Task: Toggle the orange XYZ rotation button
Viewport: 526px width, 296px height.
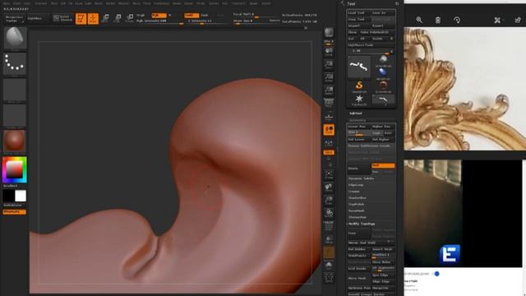Action: [x=329, y=152]
